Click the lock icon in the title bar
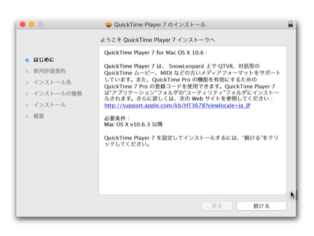This screenshot has width=314, height=236. click(290, 24)
